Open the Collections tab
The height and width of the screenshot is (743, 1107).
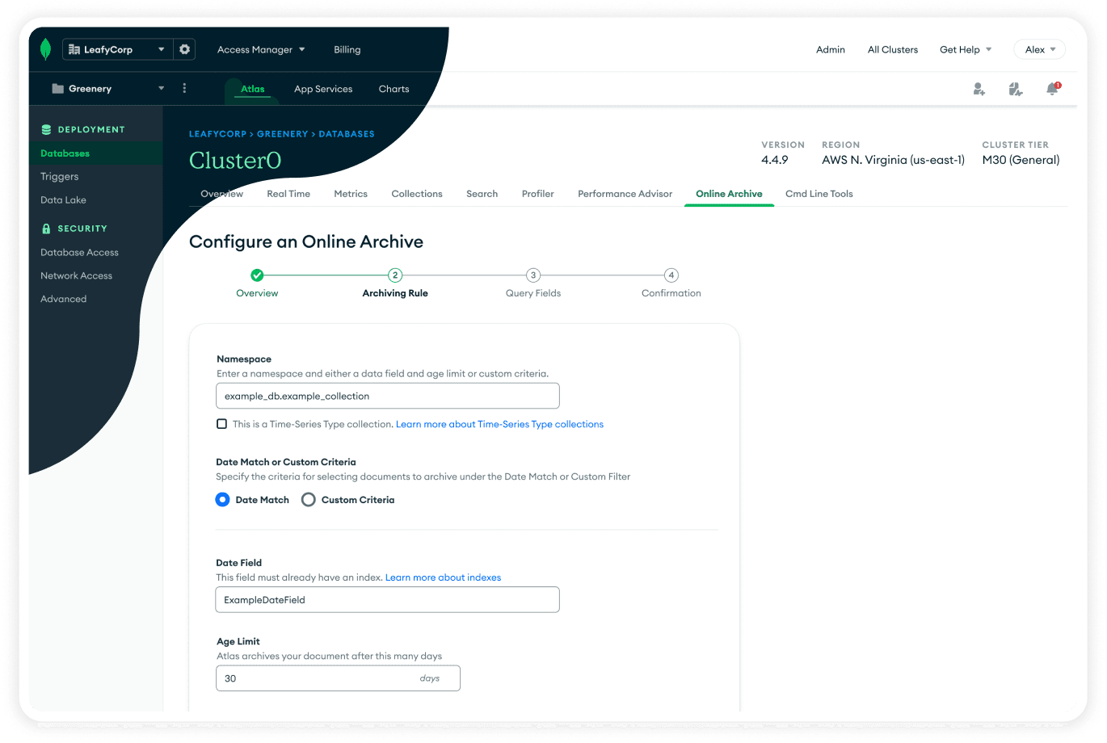[417, 194]
